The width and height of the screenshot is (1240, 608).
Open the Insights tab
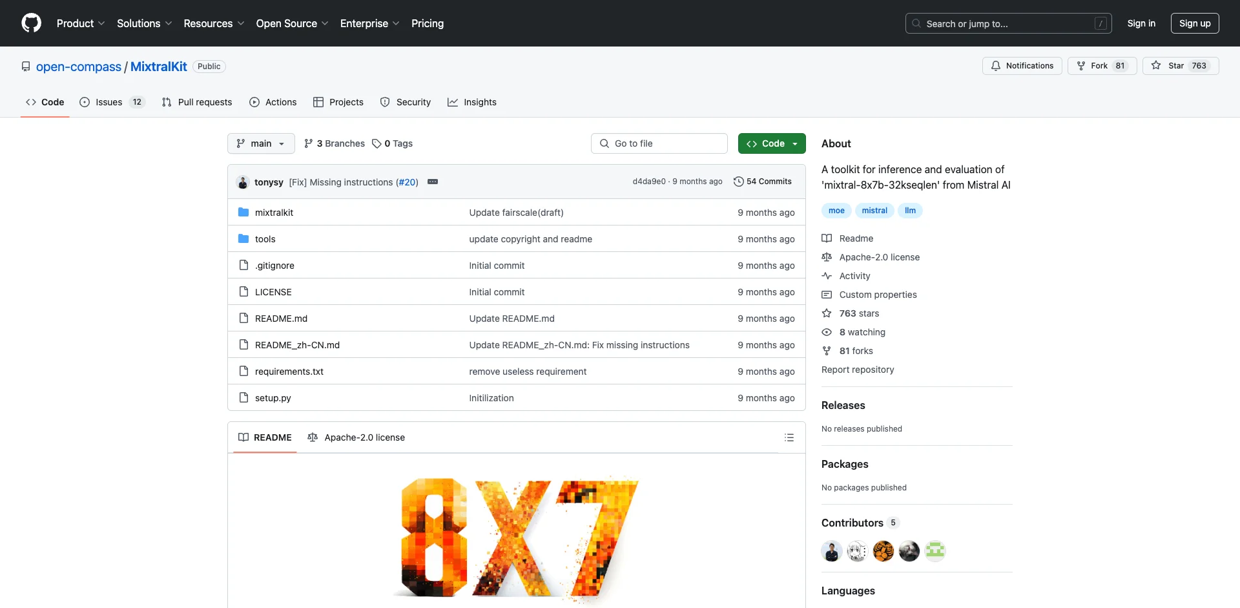tap(472, 102)
